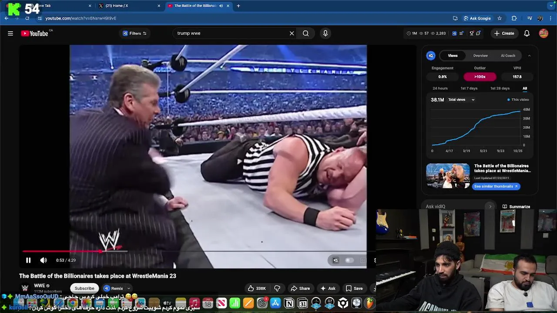The width and height of the screenshot is (557, 313).
Task: Click the round vidIQ logo in stats panel
Action: [x=431, y=56]
